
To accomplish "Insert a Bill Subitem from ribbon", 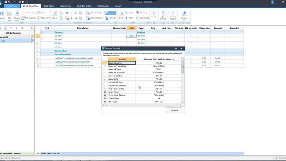I will [29, 18].
